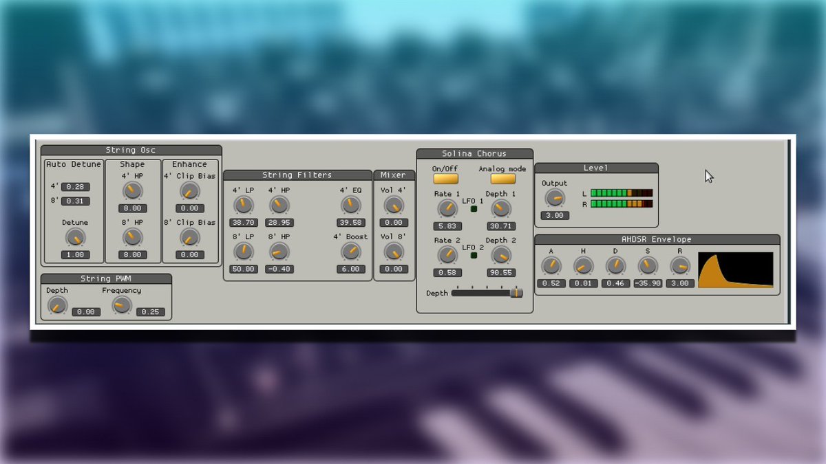Click the orange envelope curve display

[735, 268]
